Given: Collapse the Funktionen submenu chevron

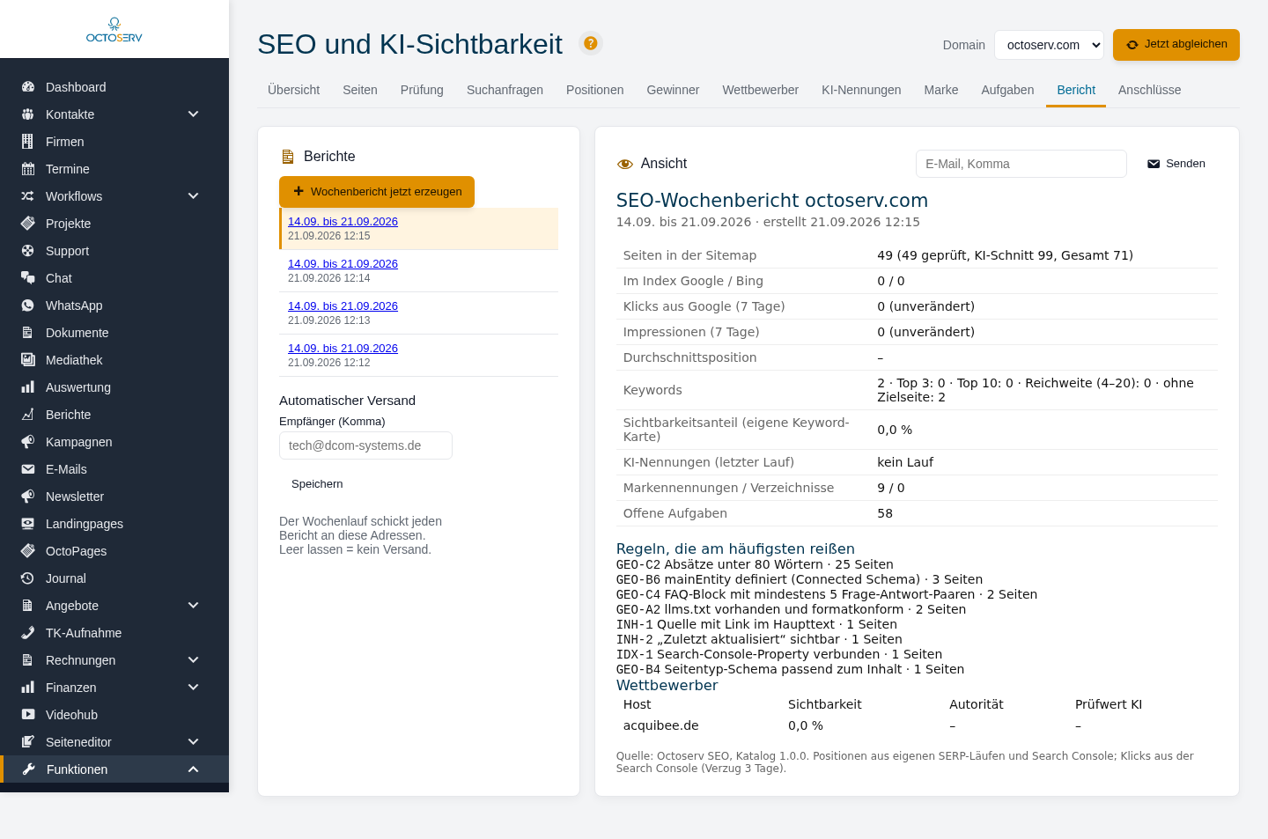Looking at the screenshot, I should pos(194,769).
